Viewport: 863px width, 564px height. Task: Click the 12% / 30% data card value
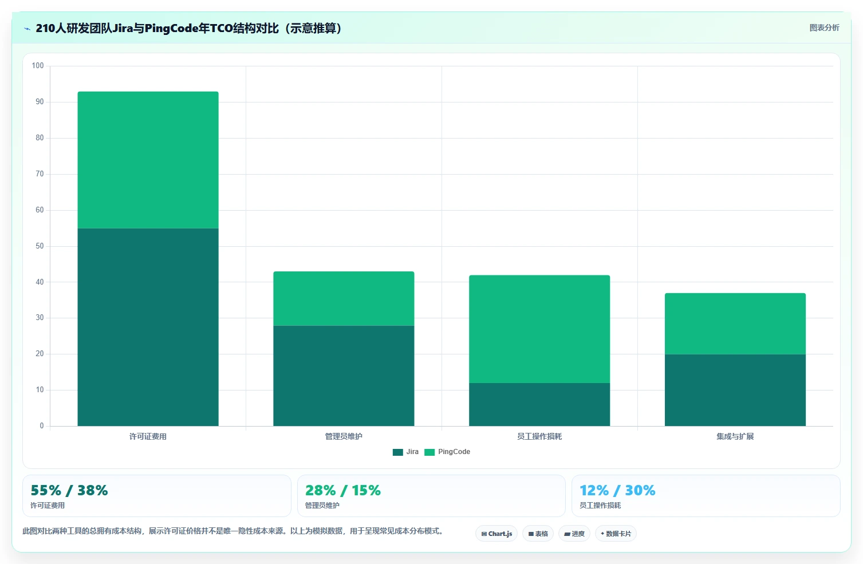617,491
